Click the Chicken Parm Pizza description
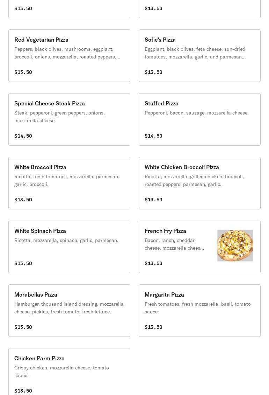This screenshot has width=269, height=395. click(x=61, y=372)
